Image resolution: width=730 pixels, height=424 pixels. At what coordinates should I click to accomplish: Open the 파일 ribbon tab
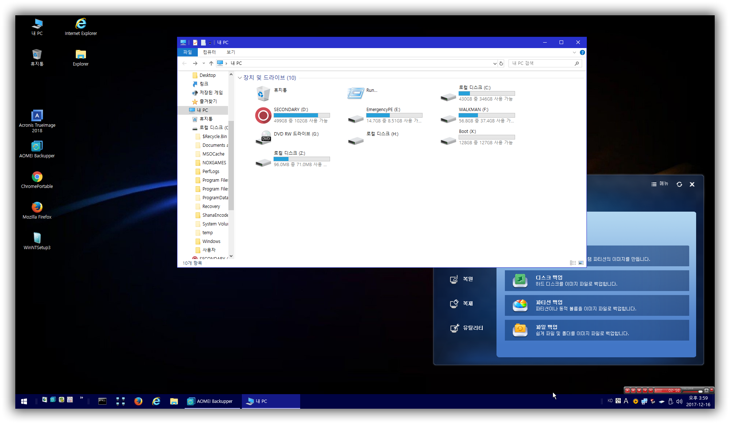(x=187, y=52)
